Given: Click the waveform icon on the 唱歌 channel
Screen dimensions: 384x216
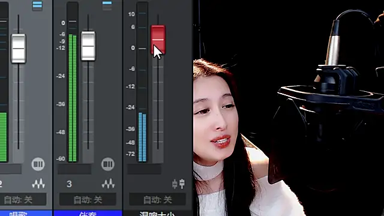Looking at the screenshot, I should [x=38, y=184].
